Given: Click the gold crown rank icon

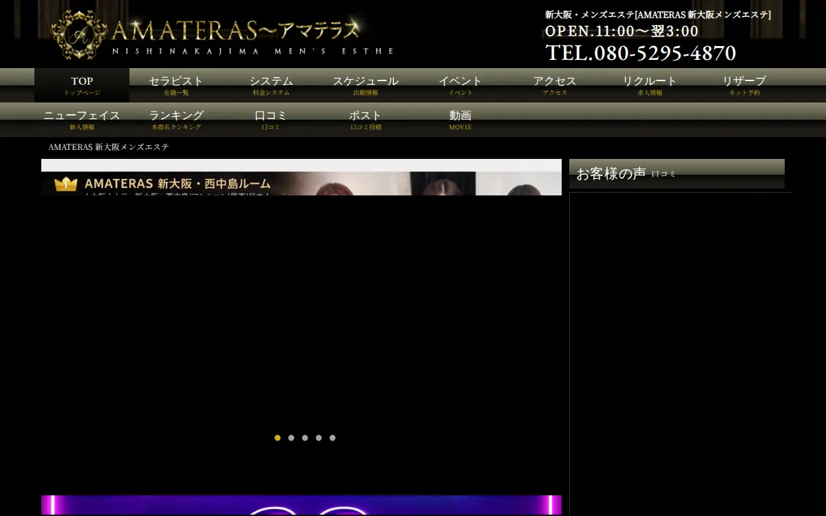Looking at the screenshot, I should [66, 184].
